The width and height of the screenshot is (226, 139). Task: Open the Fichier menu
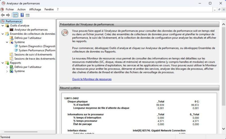(x=10, y=9)
